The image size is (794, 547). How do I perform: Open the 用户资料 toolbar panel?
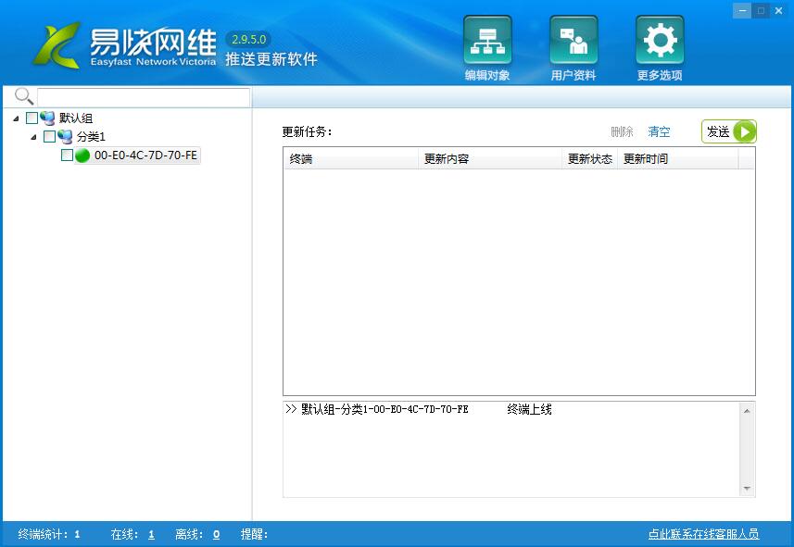point(573,40)
